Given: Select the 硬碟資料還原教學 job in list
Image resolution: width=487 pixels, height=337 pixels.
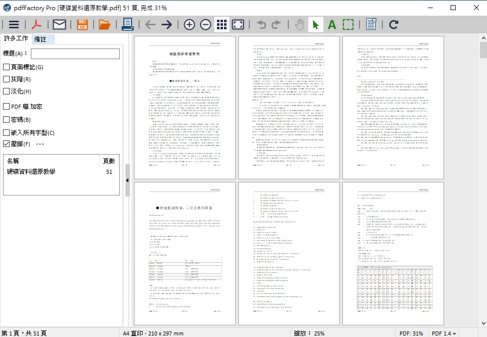Looking at the screenshot, I should (31, 172).
